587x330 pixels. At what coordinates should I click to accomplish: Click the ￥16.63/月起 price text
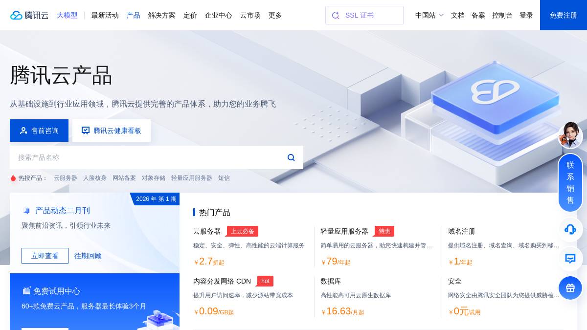[x=342, y=311]
